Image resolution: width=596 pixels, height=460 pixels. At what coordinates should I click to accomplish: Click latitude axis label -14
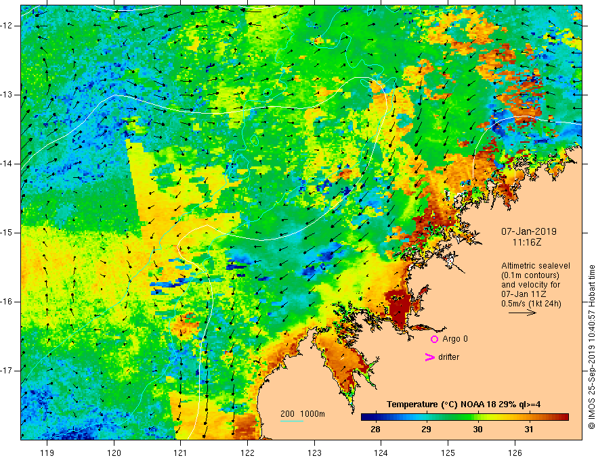[x=7, y=164]
